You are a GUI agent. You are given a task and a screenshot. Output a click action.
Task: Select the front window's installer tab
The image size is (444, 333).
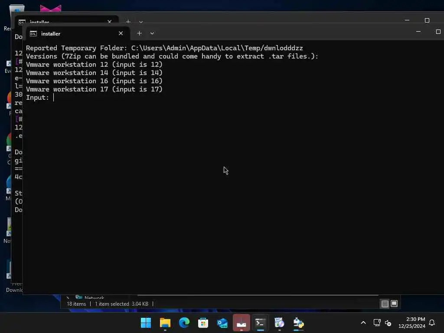pyautogui.click(x=78, y=33)
